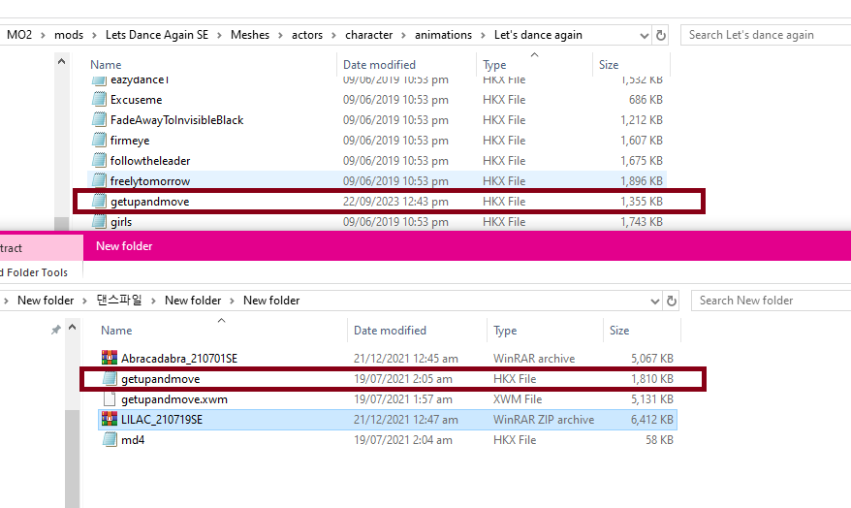851x508 pixels.
Task: Navigate to MO2 breadcrumb
Action: 19,35
